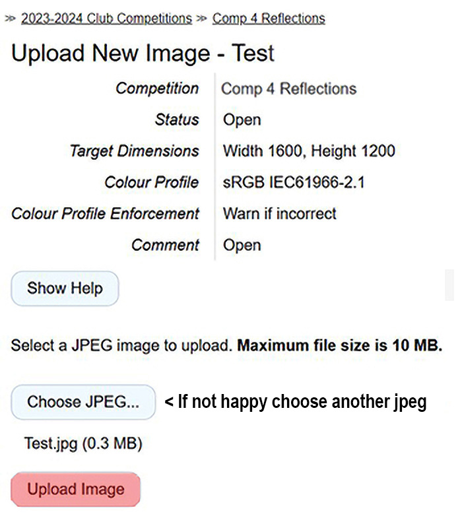Click Comp 4 Reflections value in details table

pos(288,89)
